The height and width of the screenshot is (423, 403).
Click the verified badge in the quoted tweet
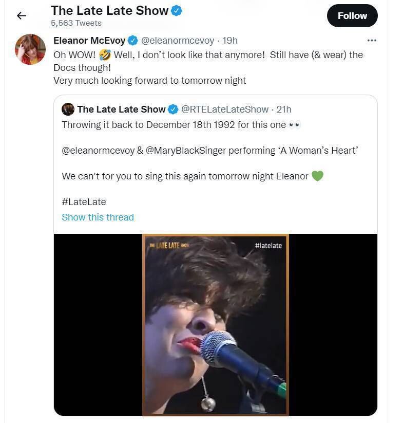(x=174, y=109)
